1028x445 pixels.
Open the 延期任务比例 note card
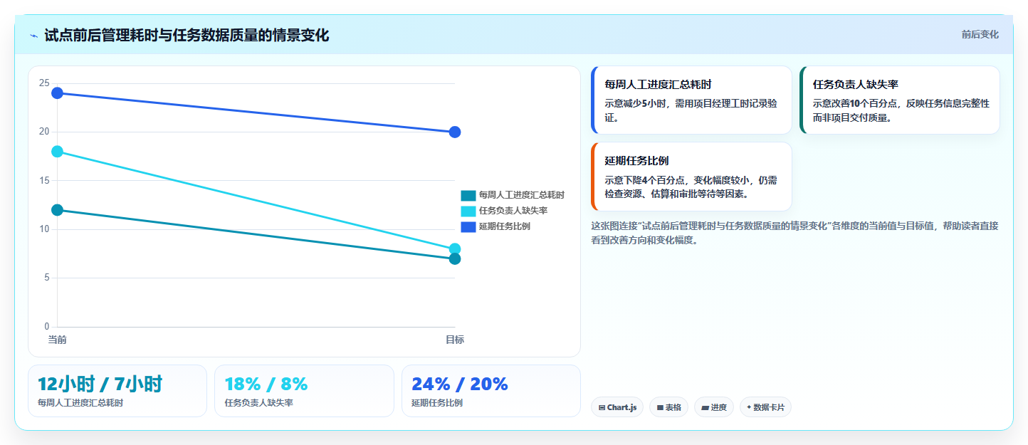(691, 177)
